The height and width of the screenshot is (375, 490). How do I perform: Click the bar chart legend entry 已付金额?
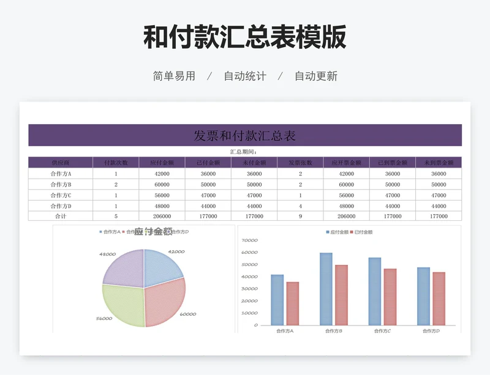click(x=361, y=232)
